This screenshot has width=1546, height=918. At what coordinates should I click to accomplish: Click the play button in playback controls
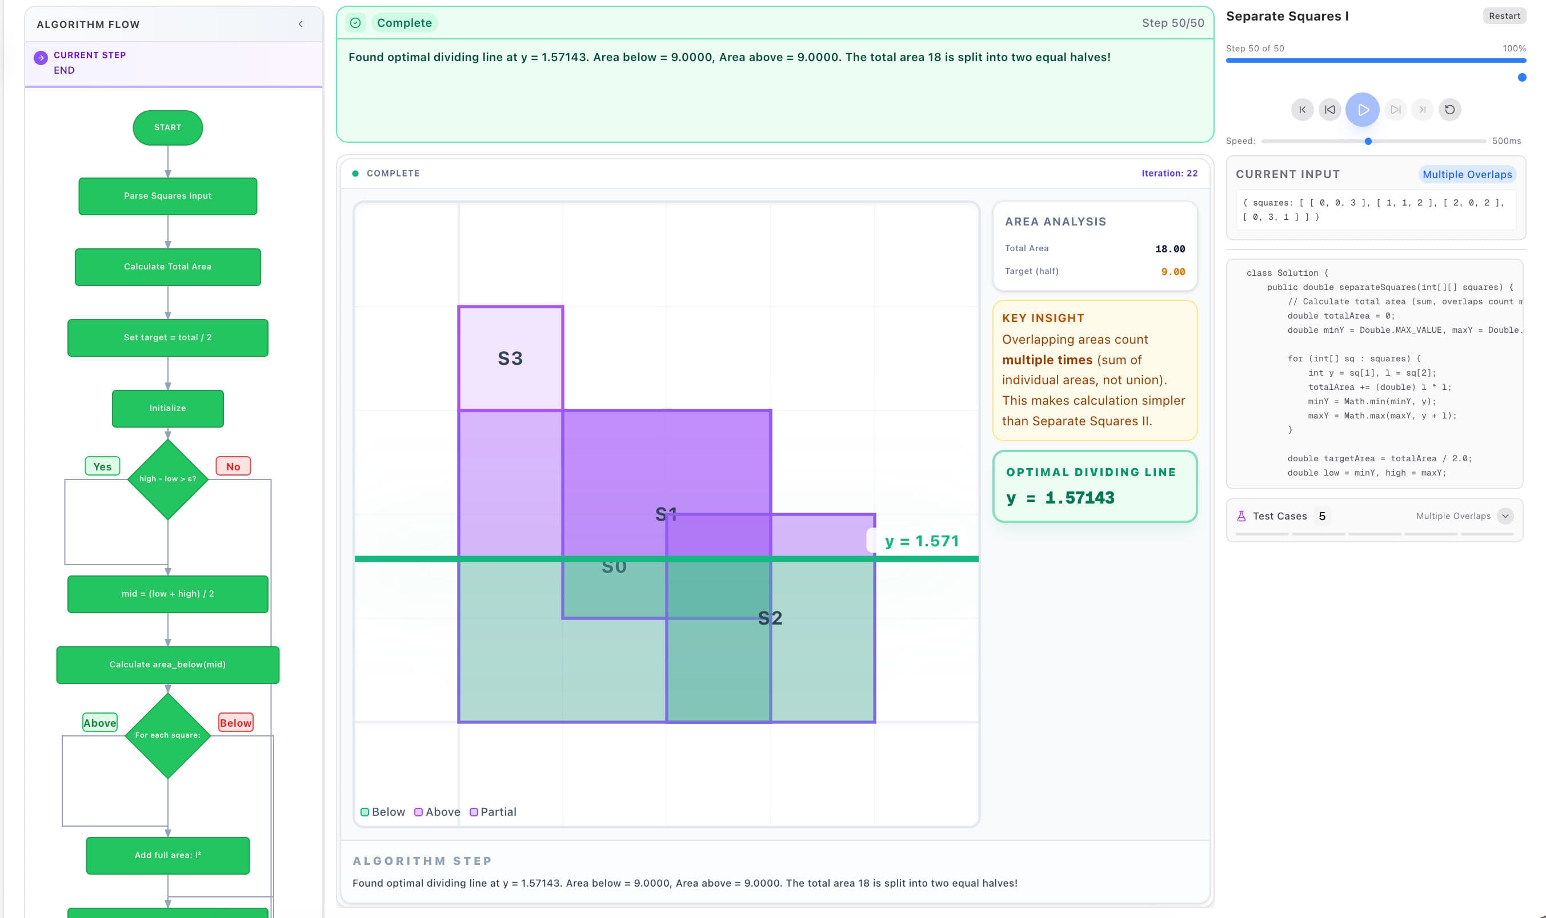[1361, 110]
